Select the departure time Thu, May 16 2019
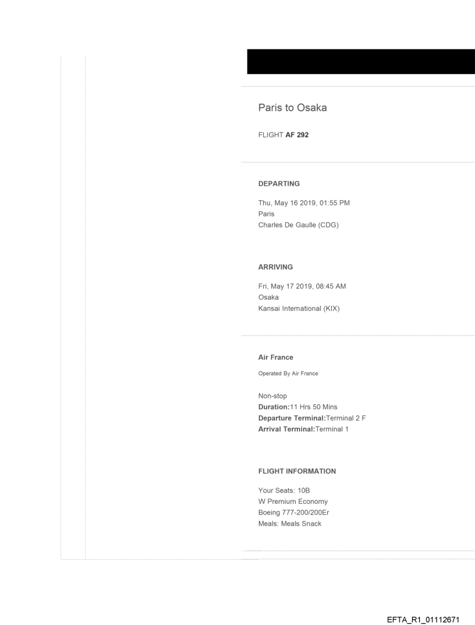475x625 pixels. point(307,202)
